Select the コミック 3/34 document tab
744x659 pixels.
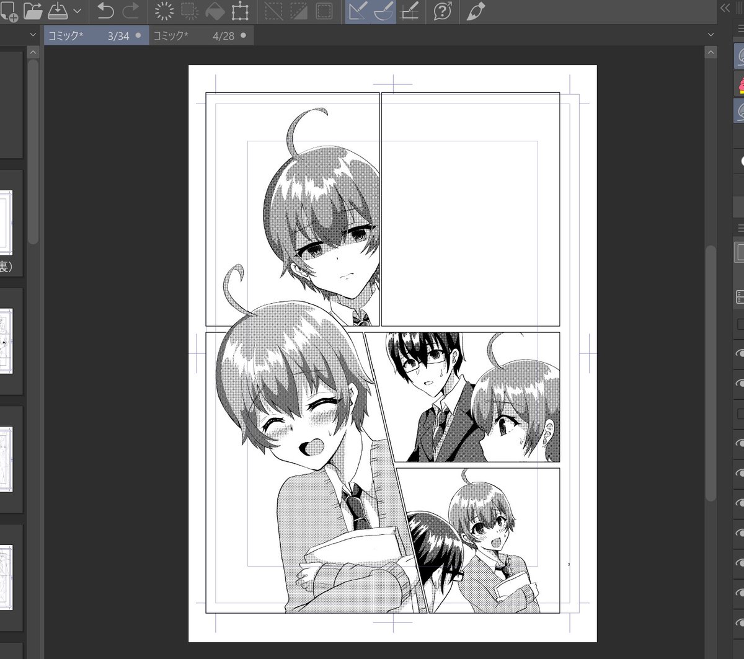96,35
